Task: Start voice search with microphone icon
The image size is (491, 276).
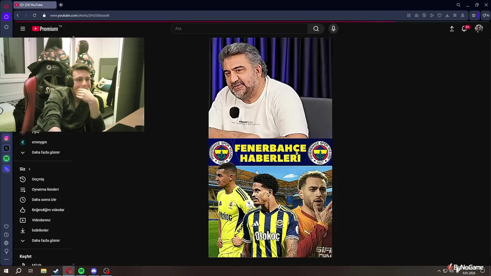Action: point(333,29)
